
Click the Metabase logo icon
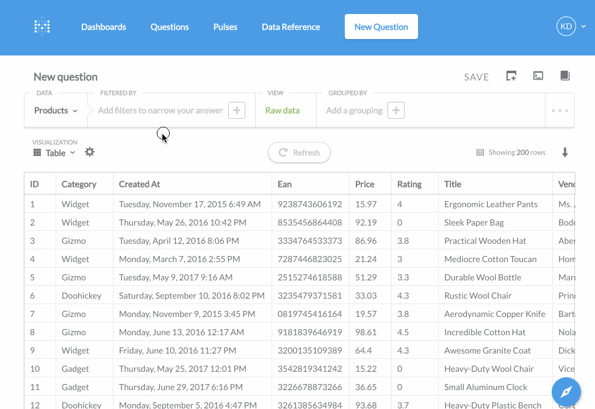pyautogui.click(x=41, y=27)
